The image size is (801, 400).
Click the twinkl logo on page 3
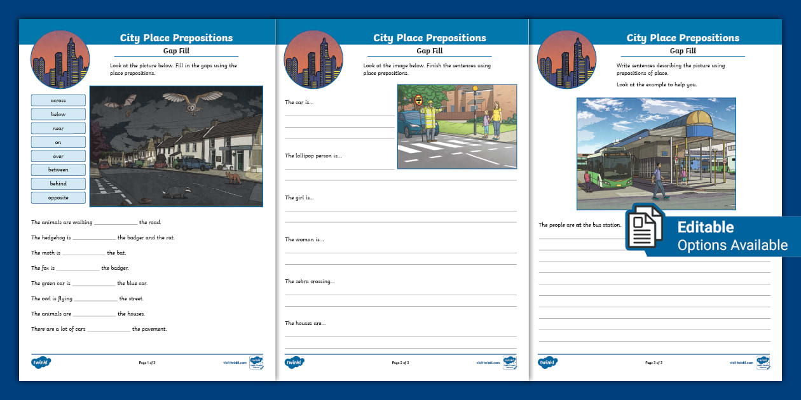point(548,363)
